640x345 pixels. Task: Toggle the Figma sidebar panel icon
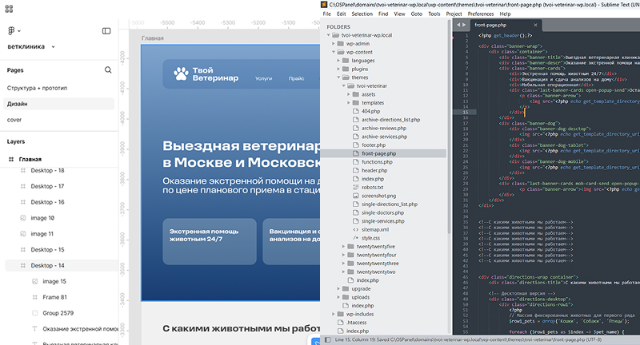pyautogui.click(x=106, y=30)
